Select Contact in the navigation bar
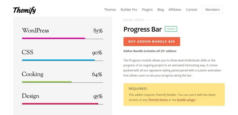 coord(192,10)
